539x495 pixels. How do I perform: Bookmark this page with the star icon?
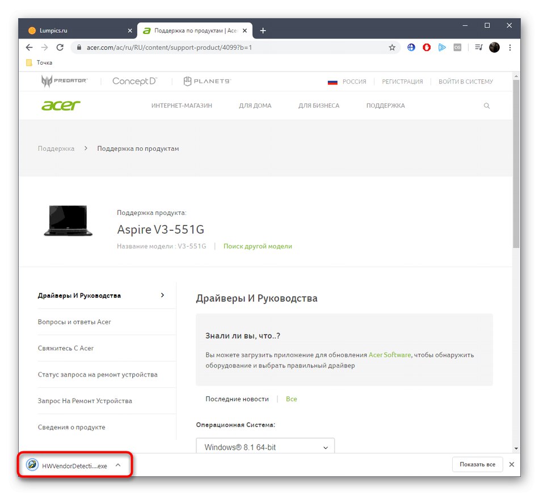coord(392,48)
